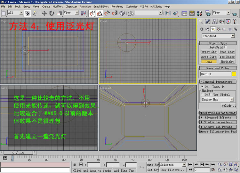Viewport: 240px width, 173px height.
Task: Expand the Advanced Effects rollout
Action: 218,117
